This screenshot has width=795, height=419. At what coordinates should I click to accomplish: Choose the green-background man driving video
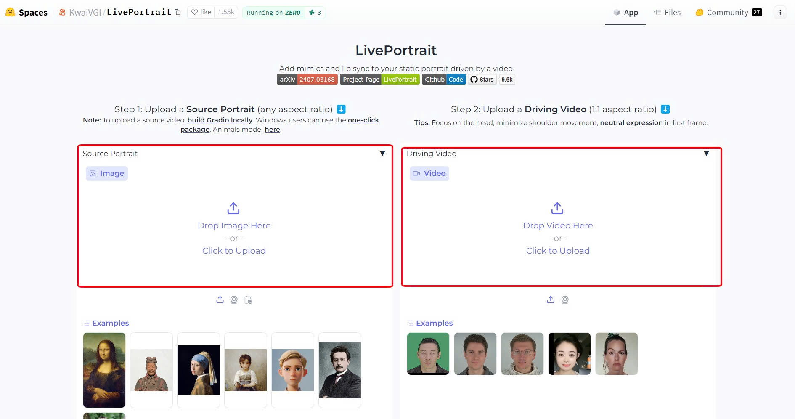click(x=428, y=354)
